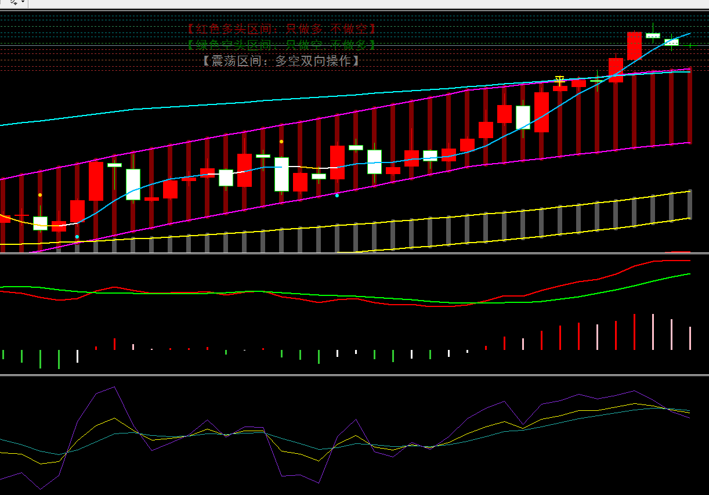Click the red text label 红色多头区间
Image resolution: width=709 pixels, height=495 pixels.
[x=281, y=28]
